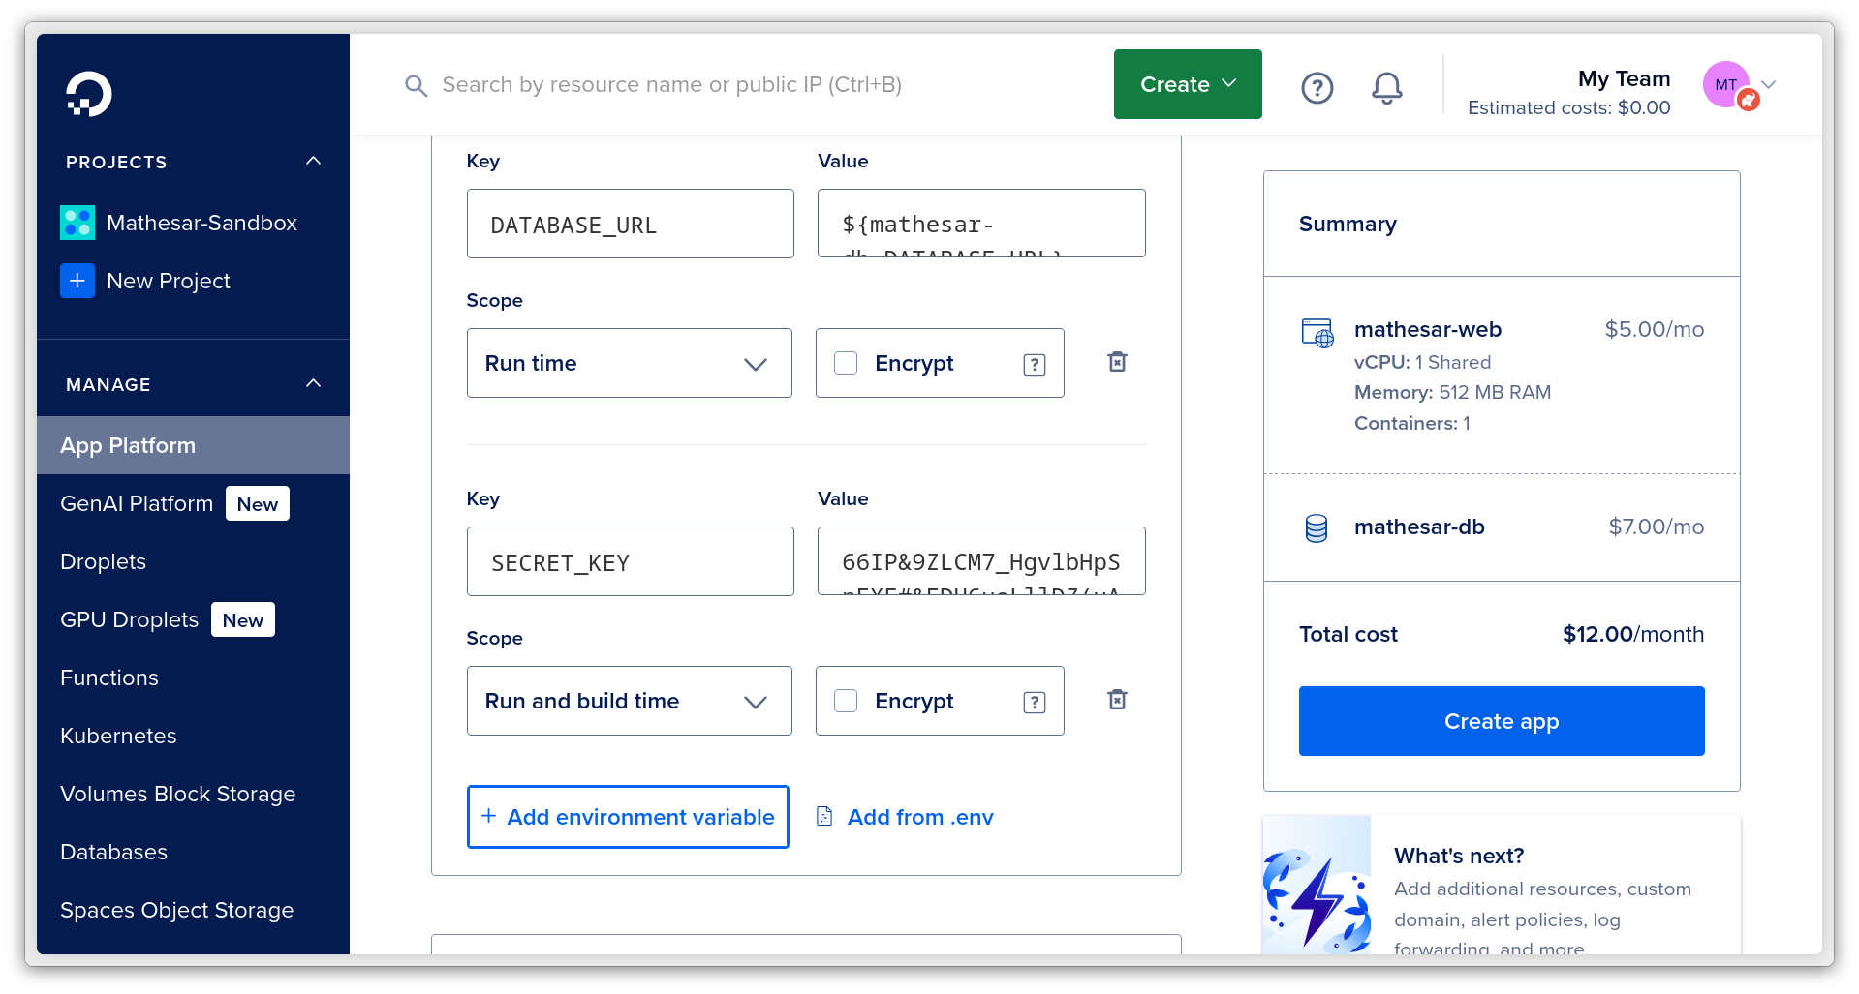The width and height of the screenshot is (1859, 994).
Task: Open the Run and build time scope dropdown
Action: click(629, 700)
